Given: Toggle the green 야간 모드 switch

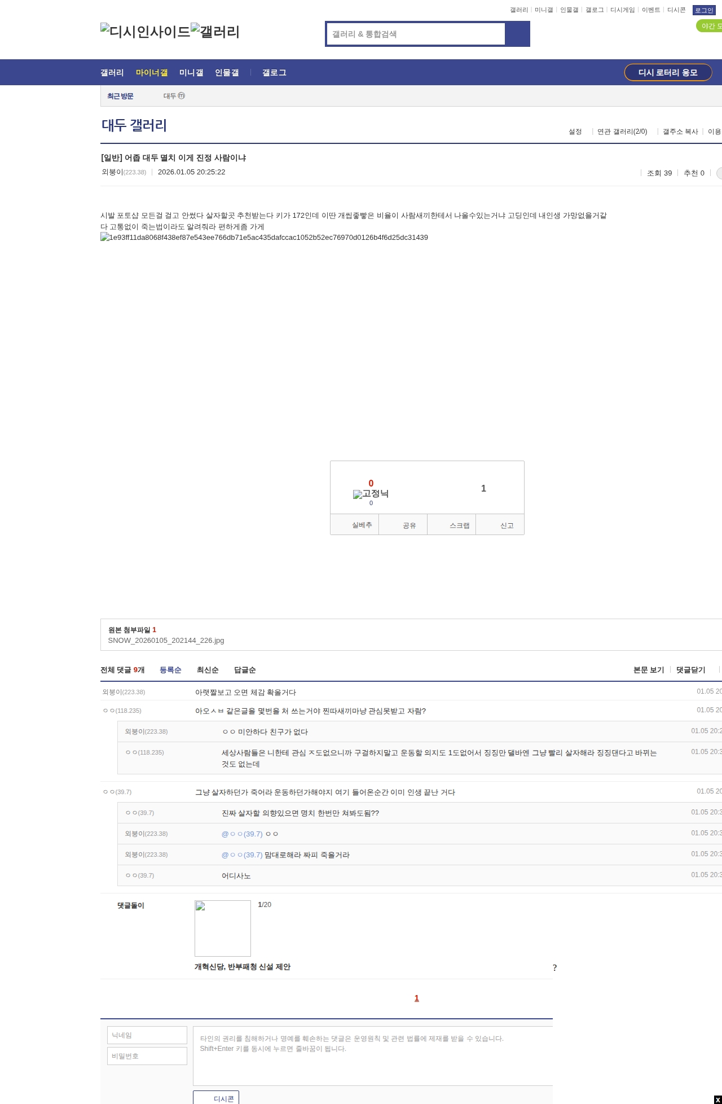Looking at the screenshot, I should tap(710, 26).
